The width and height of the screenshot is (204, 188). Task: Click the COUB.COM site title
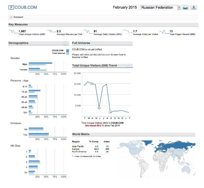click(x=26, y=7)
